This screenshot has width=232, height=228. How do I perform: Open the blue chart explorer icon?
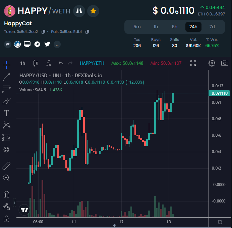tap(17, 44)
